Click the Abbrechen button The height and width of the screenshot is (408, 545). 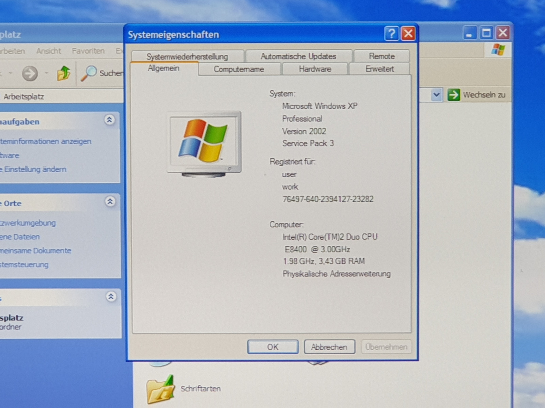[x=329, y=347]
